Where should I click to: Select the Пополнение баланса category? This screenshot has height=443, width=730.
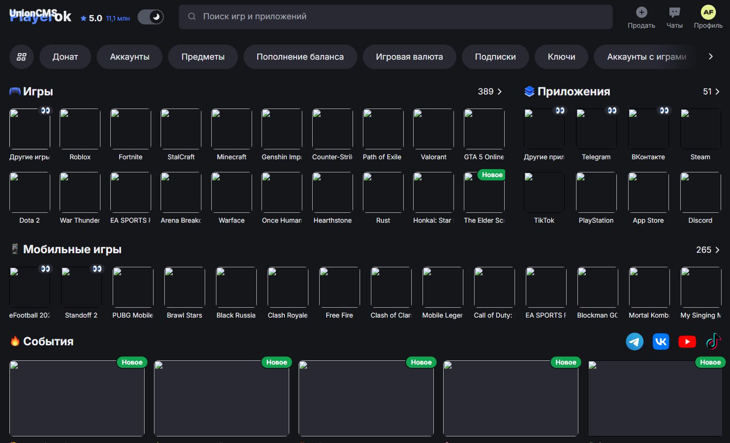(x=300, y=57)
